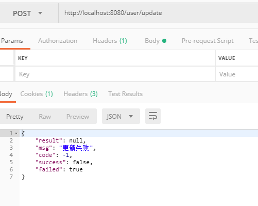This screenshot has height=206, width=258.
Task: Open the response Headers (3) tab
Action: coord(80,94)
